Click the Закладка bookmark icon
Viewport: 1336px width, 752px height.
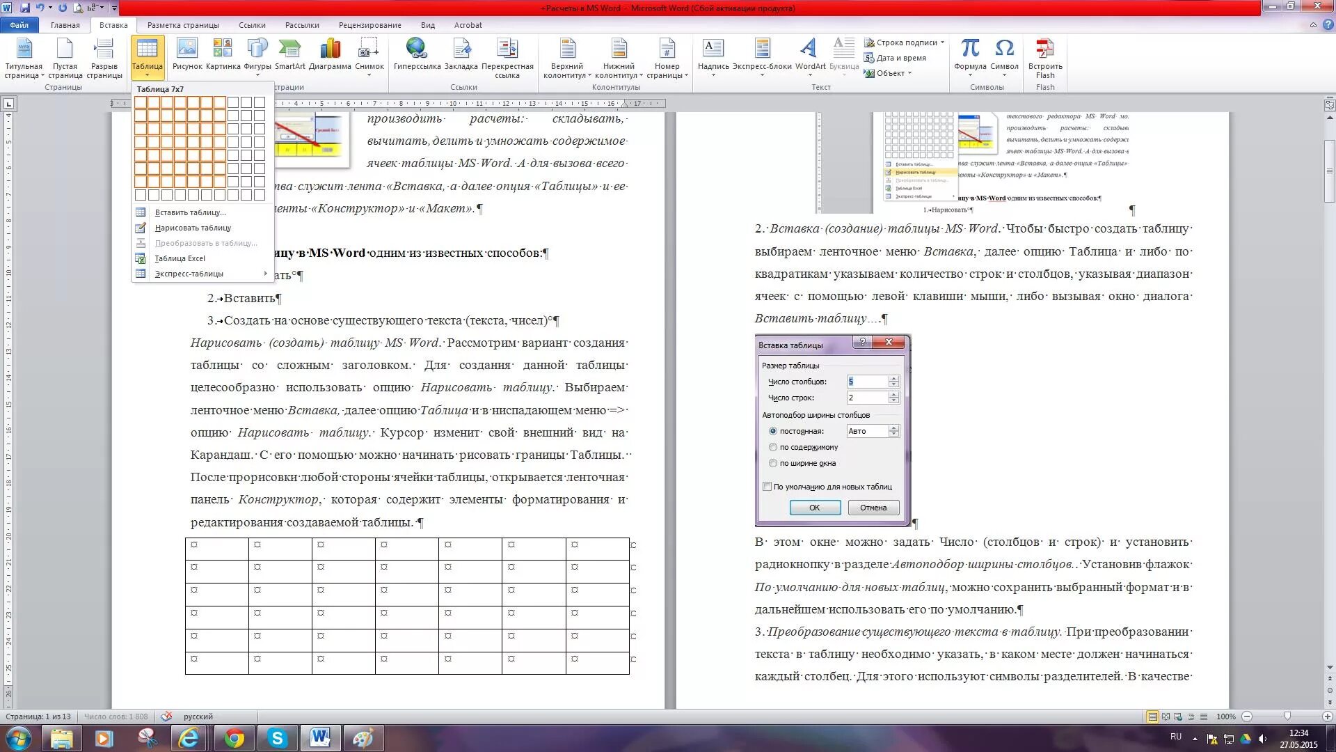click(461, 54)
